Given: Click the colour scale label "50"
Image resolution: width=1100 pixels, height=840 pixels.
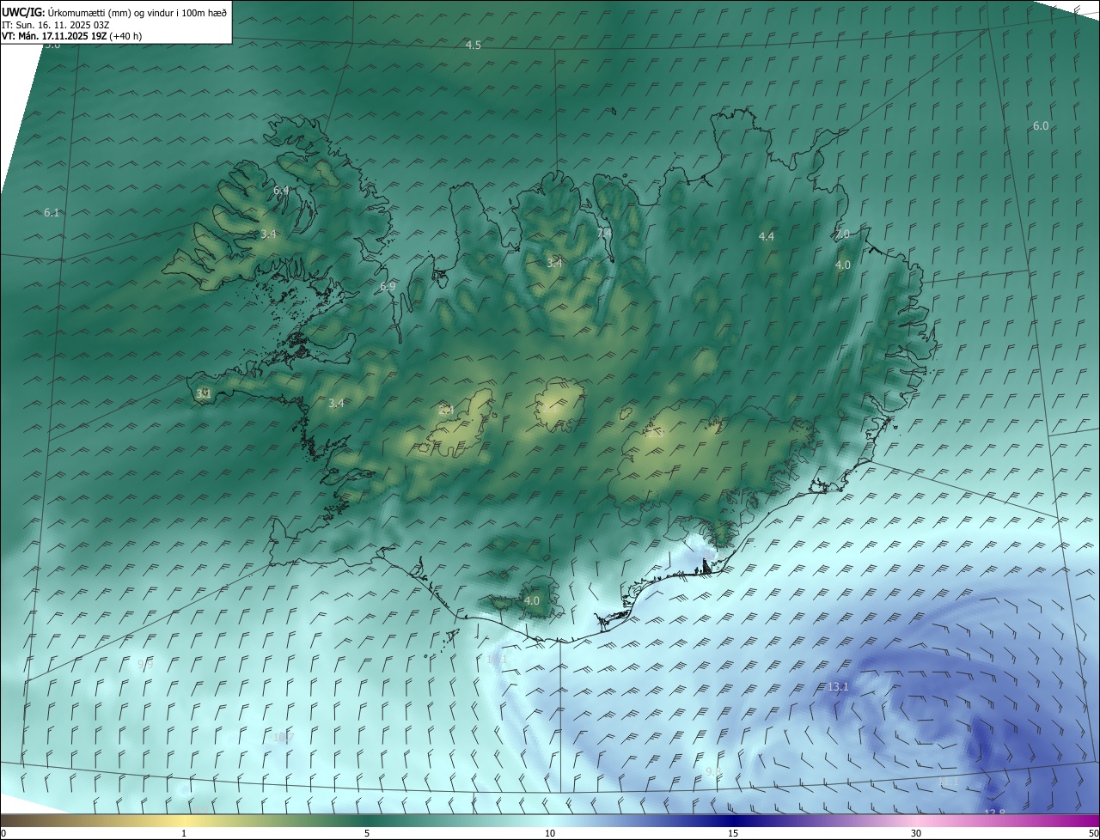Looking at the screenshot, I should coord(1093,833).
